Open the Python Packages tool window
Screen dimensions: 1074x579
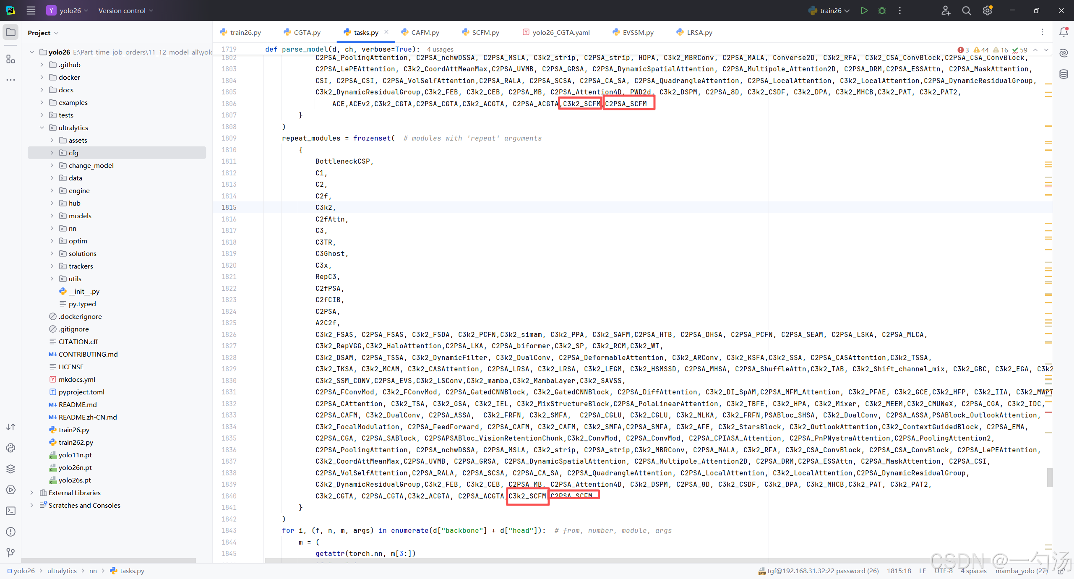[x=11, y=469]
